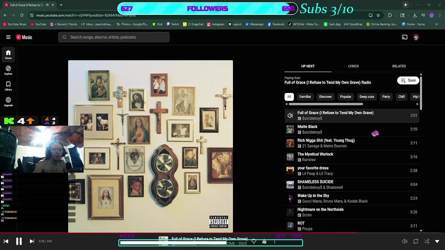Dislike the current song
Screen dimensions: 445x250
pos(254,242)
